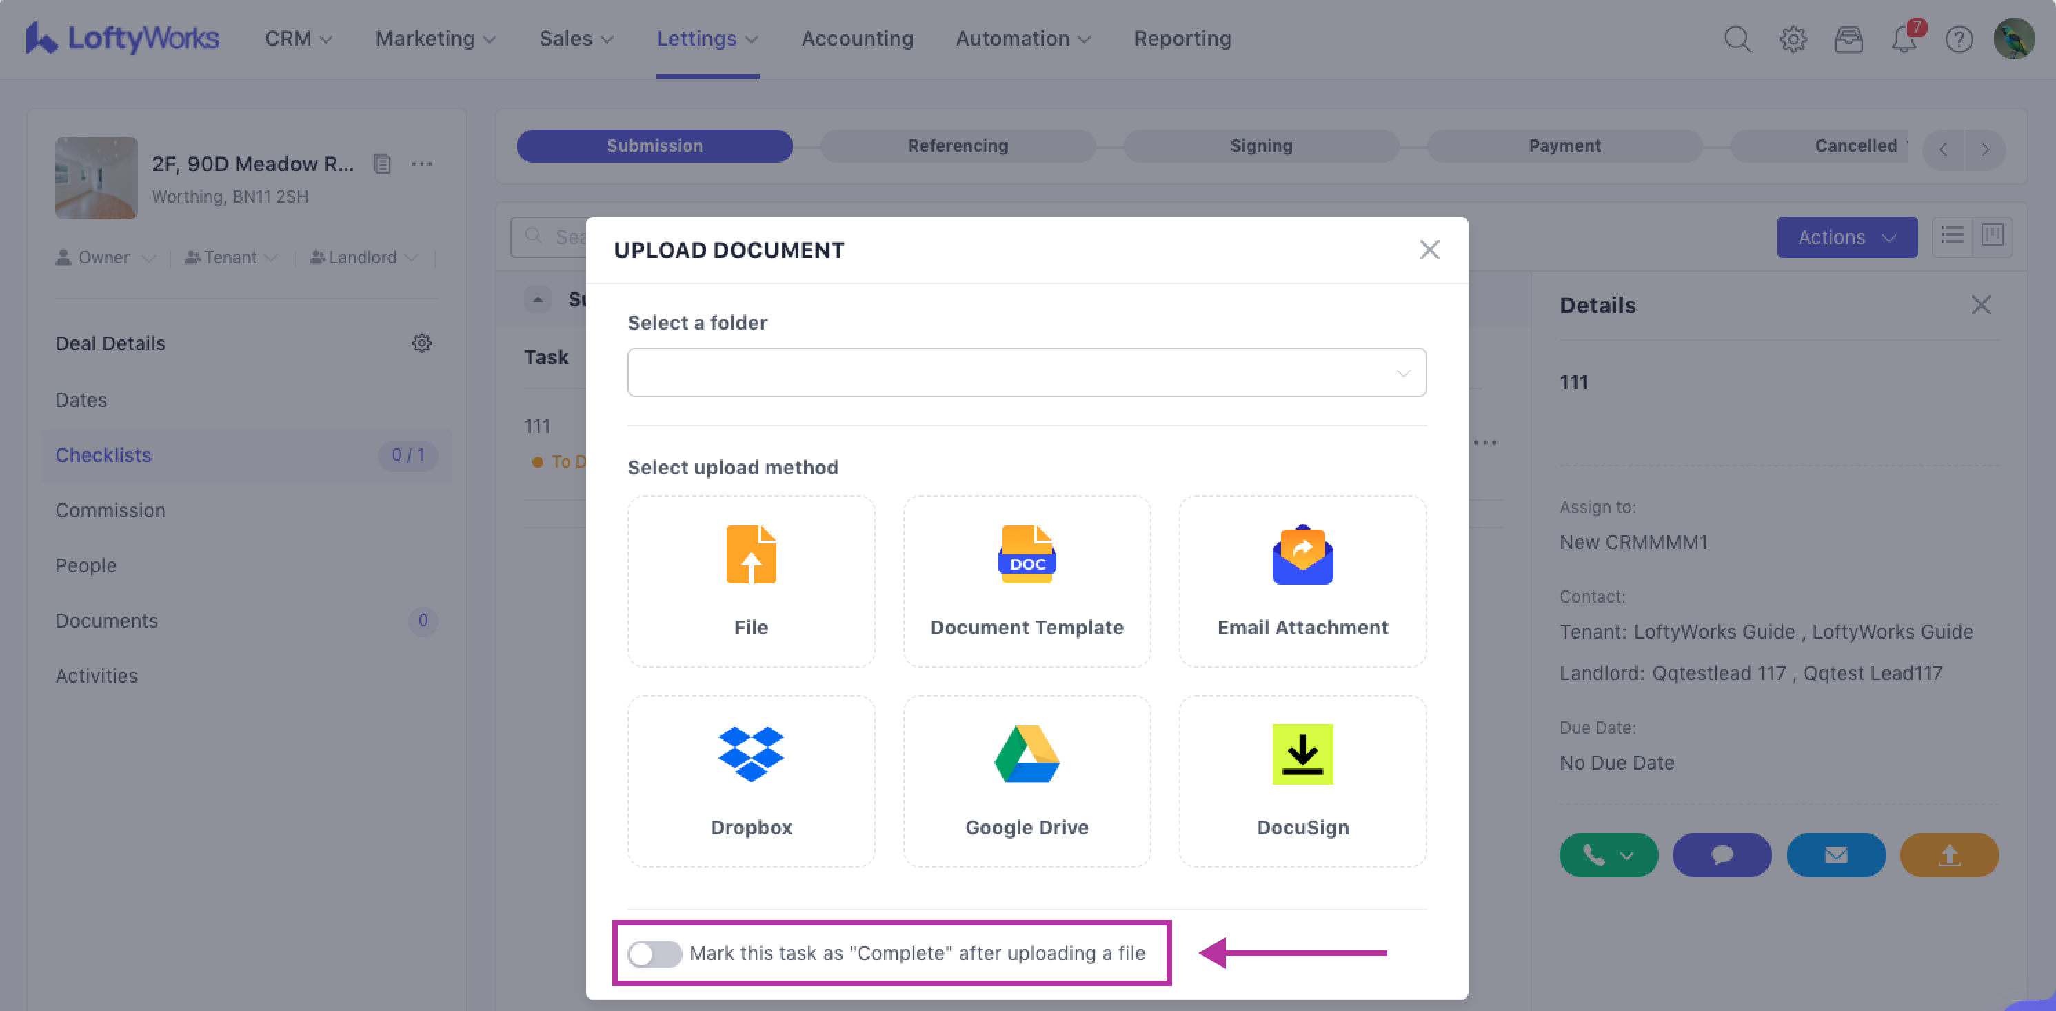This screenshot has height=1011, width=2056.
Task: Open the notifications bell
Action: tap(1904, 39)
